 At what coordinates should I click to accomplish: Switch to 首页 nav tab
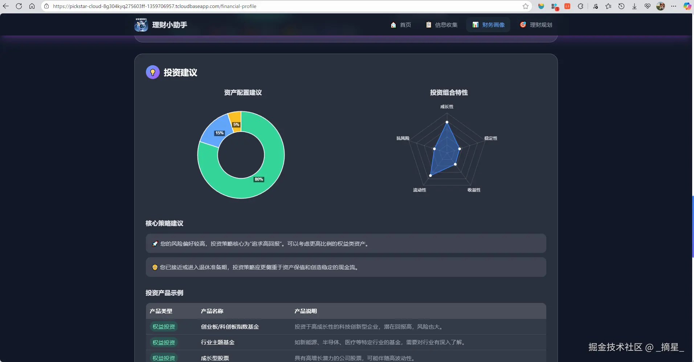pyautogui.click(x=401, y=25)
